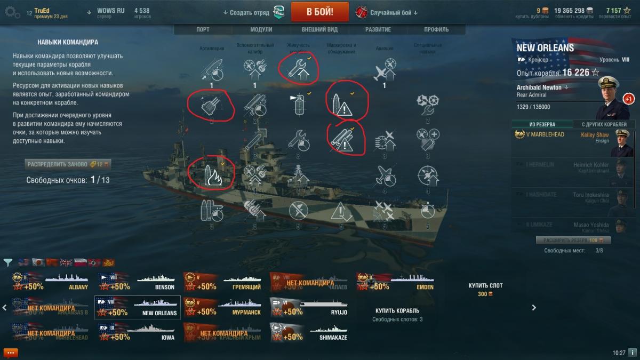640x360 pixels.
Task: Select the IOWA ship card
Action: point(138,332)
